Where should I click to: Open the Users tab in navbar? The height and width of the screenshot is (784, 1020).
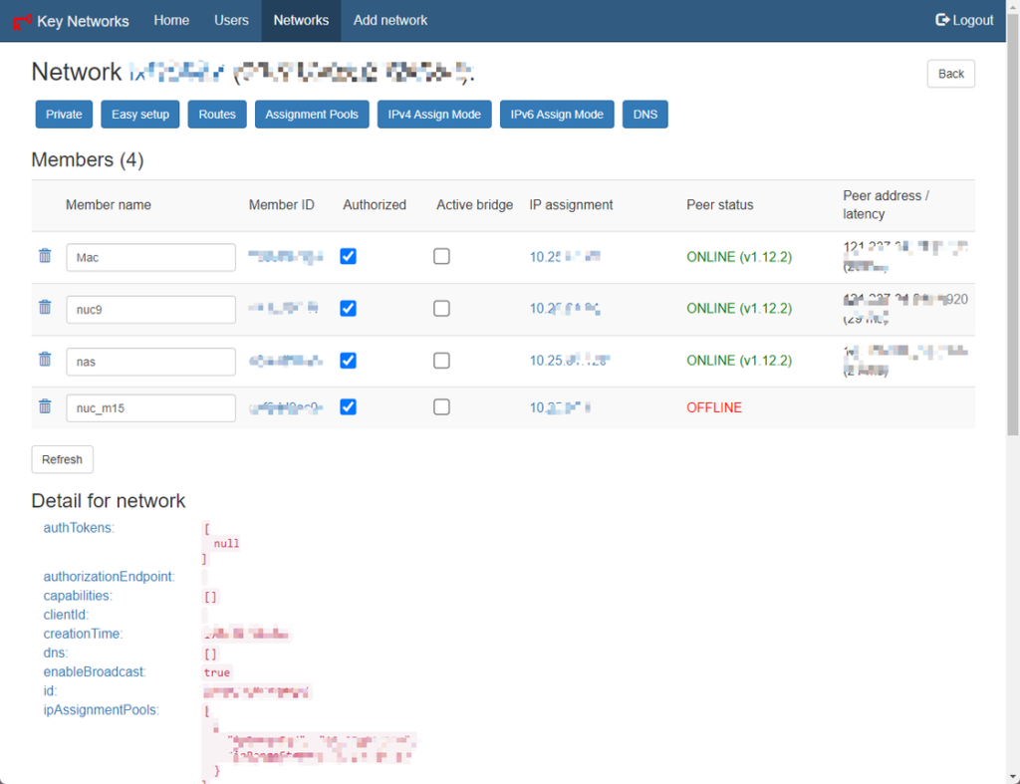point(231,20)
